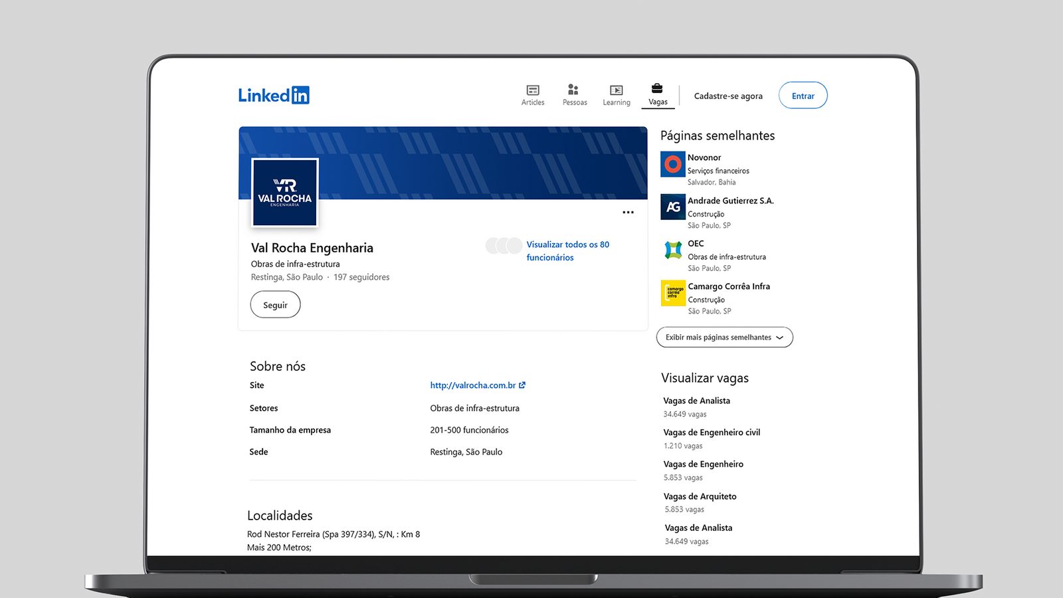Open Vagas de Arquiteto link

(700, 496)
